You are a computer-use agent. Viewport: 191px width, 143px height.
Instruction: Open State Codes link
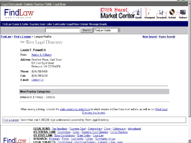(x=84, y=136)
